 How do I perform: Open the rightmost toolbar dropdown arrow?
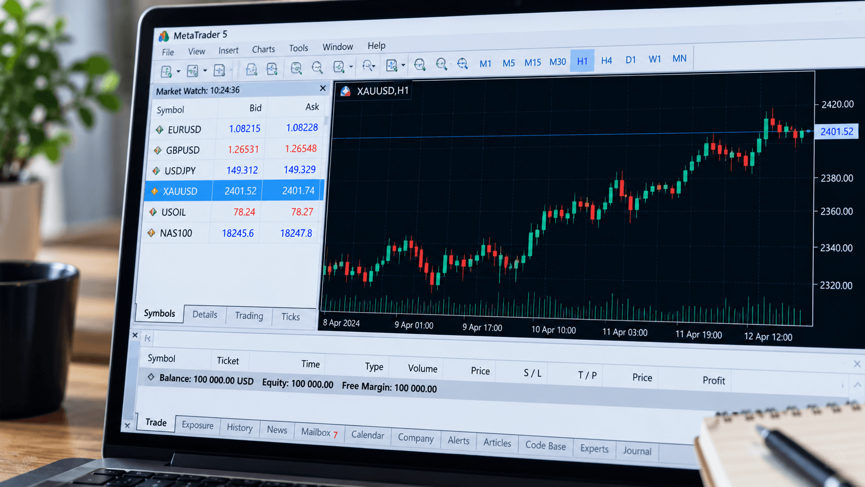403,65
